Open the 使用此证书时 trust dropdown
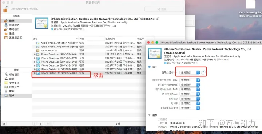The image size is (262, 134). tap(190, 72)
